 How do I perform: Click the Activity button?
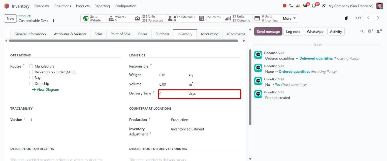[x=336, y=31]
